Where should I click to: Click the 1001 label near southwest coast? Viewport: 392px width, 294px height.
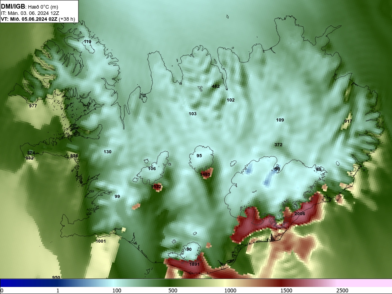pyautogui.click(x=101, y=241)
